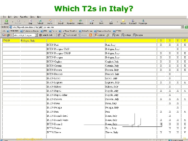Open the Favorites menu
The image size is (188, 141).
pyautogui.click(x=24, y=17)
